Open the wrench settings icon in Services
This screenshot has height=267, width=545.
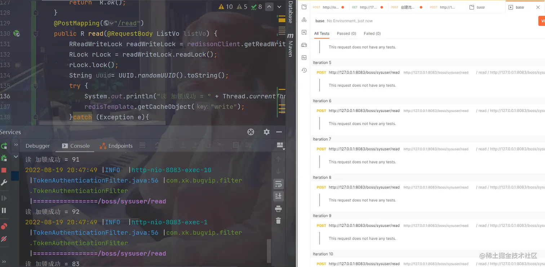click(x=4, y=182)
